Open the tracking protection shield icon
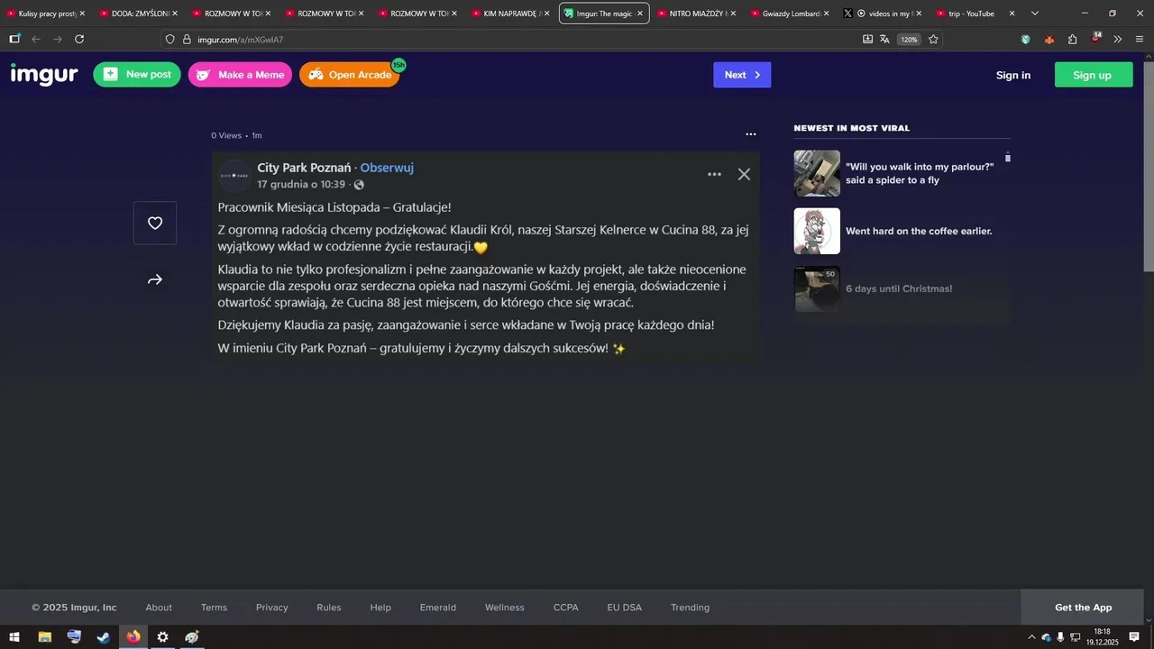Screen dimensions: 1154x649 click(x=169, y=40)
